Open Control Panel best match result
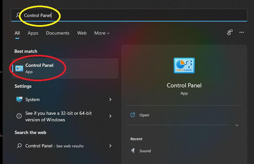This screenshot has width=254, height=164. 65,68
